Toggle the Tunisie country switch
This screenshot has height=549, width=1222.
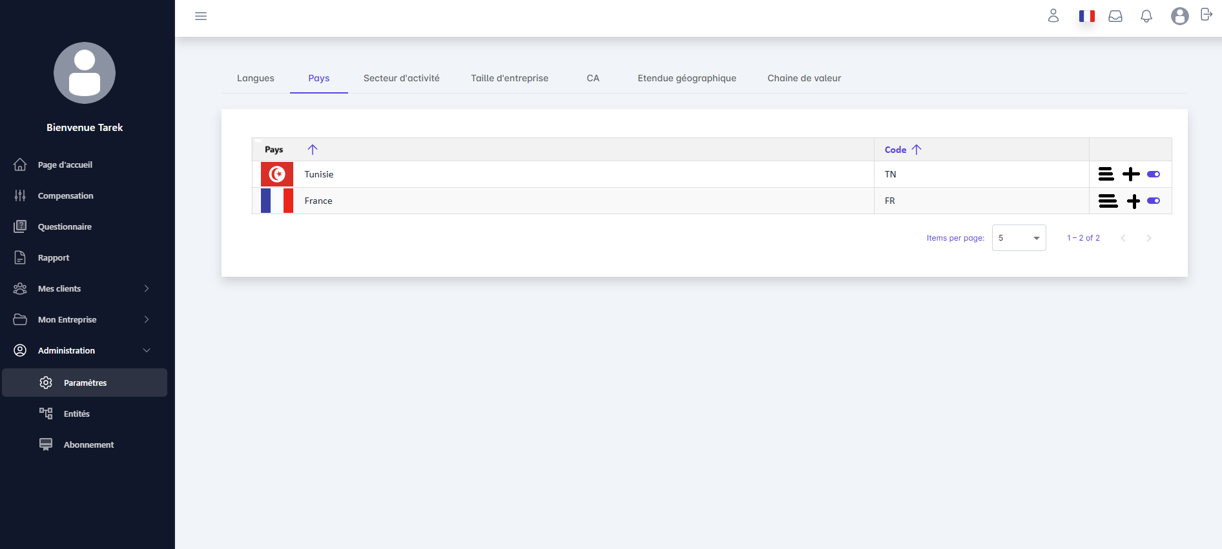click(1154, 174)
